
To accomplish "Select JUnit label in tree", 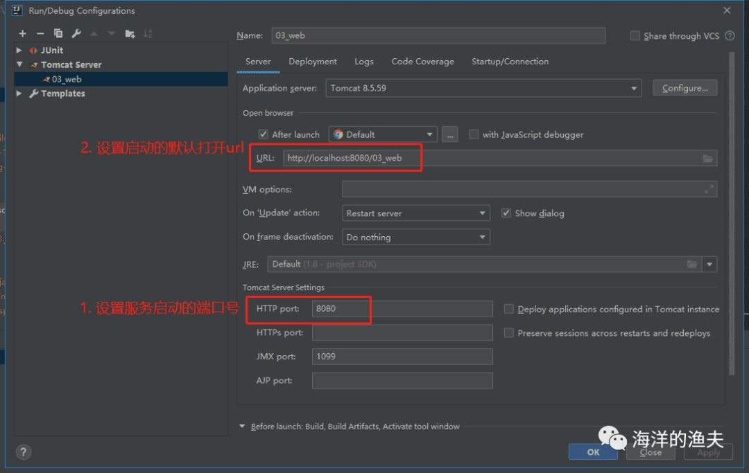I will (x=52, y=50).
